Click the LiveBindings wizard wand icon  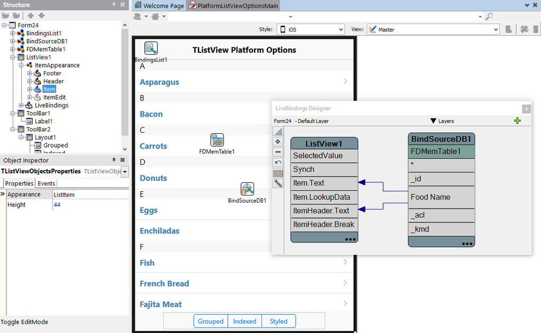(278, 183)
